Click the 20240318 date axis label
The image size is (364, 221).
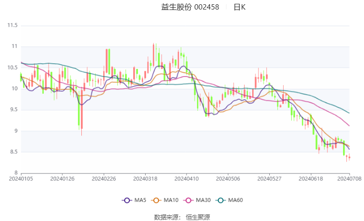[x=145, y=179]
